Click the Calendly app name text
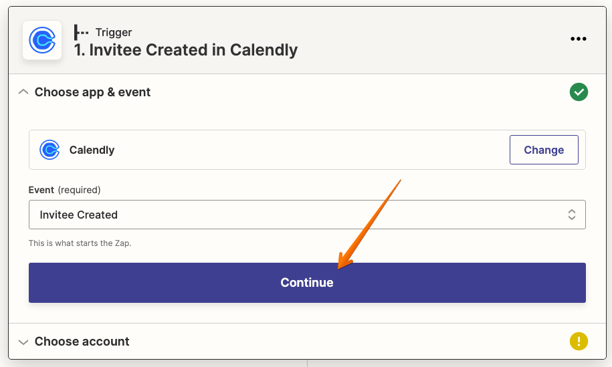Viewport: 612px width, 367px height. click(x=92, y=150)
